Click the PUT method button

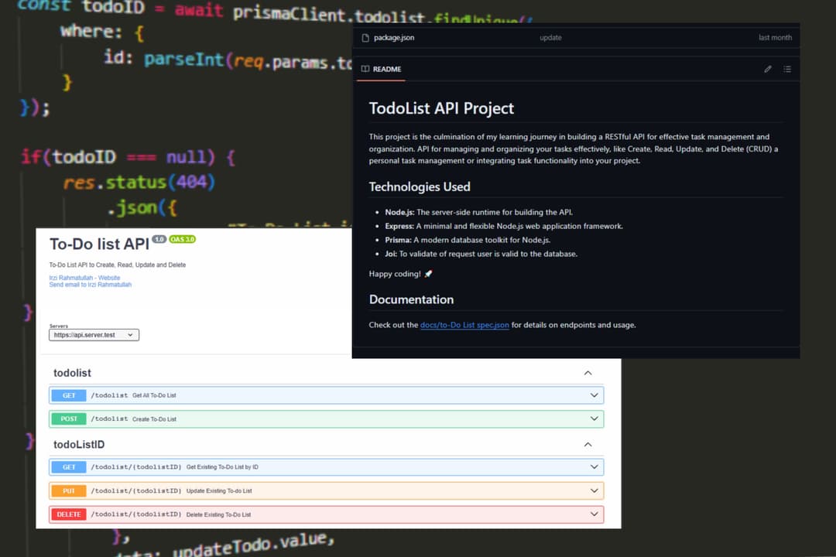point(69,490)
